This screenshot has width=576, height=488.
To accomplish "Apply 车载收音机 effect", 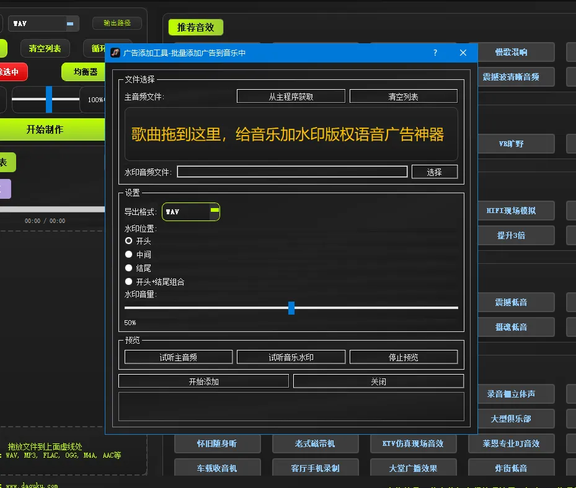I will coord(218,468).
